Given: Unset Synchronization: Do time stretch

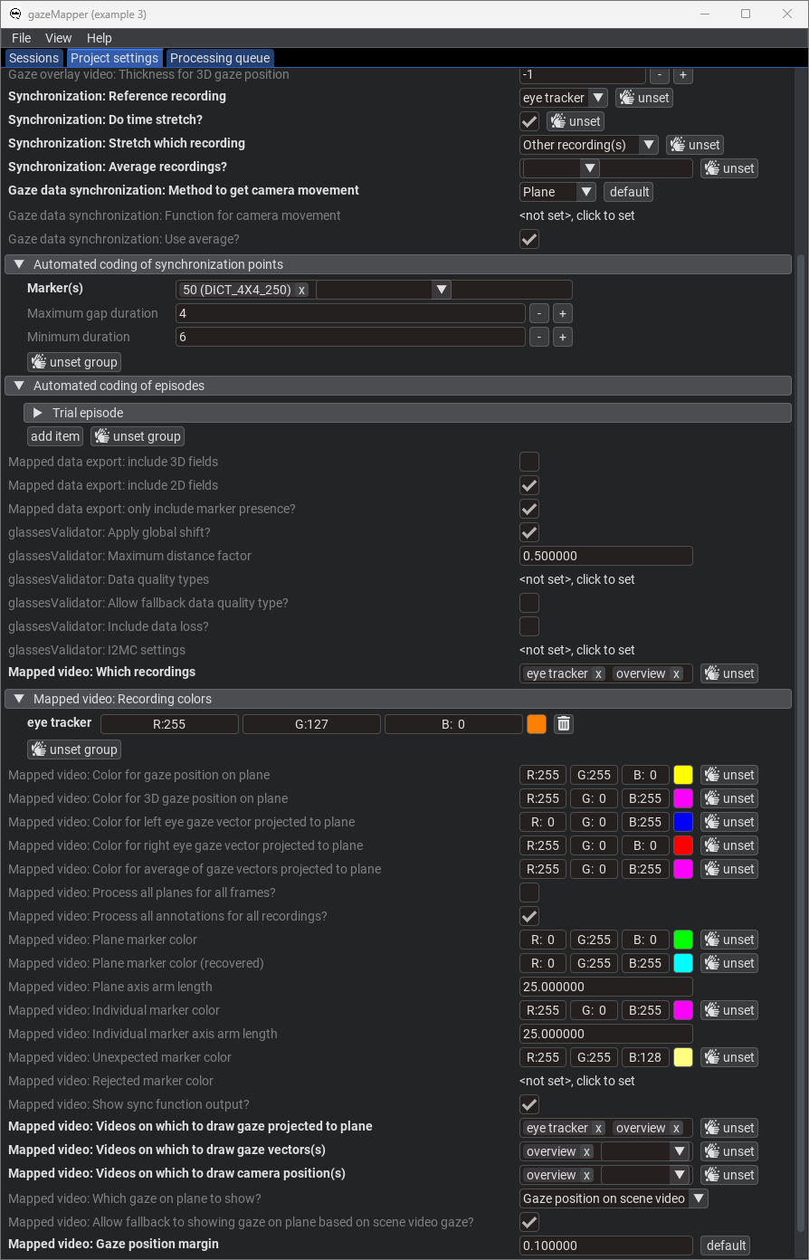Looking at the screenshot, I should 575,121.
